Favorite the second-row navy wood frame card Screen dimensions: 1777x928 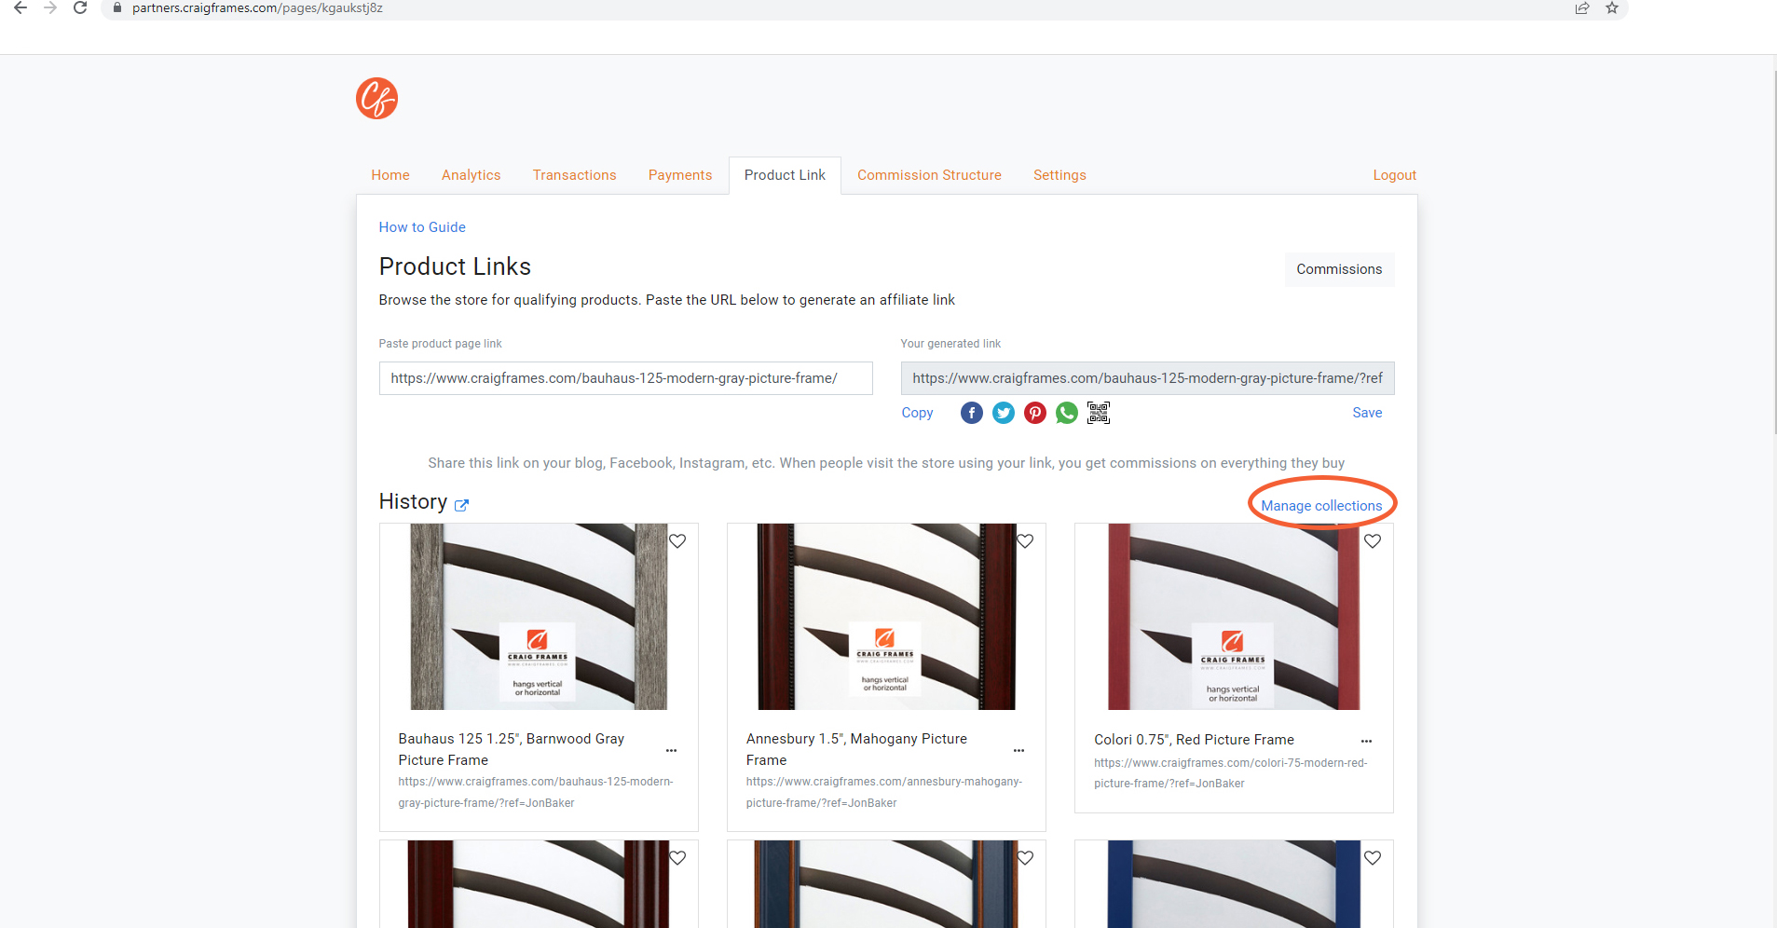(x=1025, y=858)
